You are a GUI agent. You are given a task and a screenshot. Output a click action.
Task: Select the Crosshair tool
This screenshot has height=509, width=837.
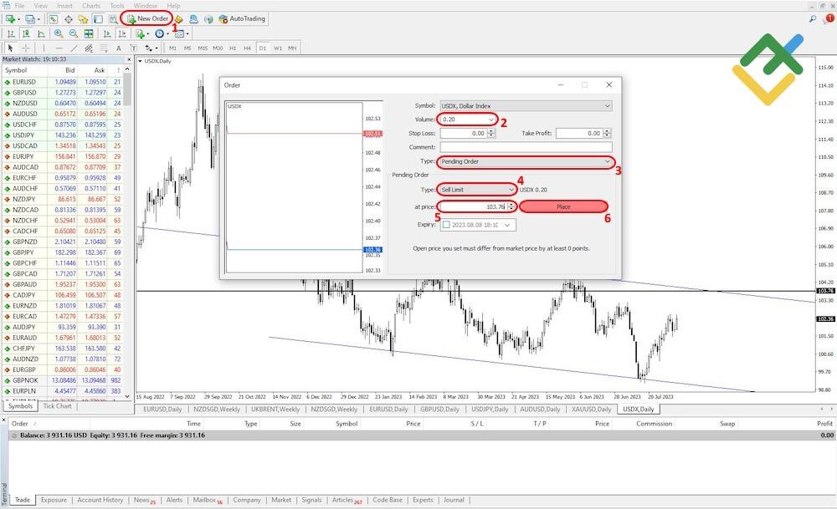click(x=25, y=48)
